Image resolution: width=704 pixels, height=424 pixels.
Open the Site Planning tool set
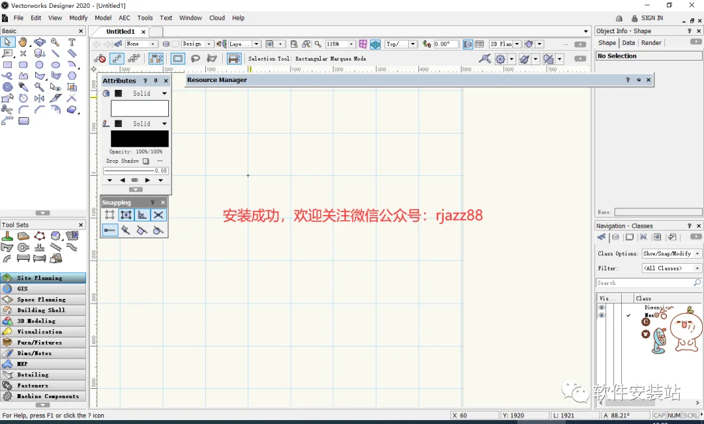(43, 277)
